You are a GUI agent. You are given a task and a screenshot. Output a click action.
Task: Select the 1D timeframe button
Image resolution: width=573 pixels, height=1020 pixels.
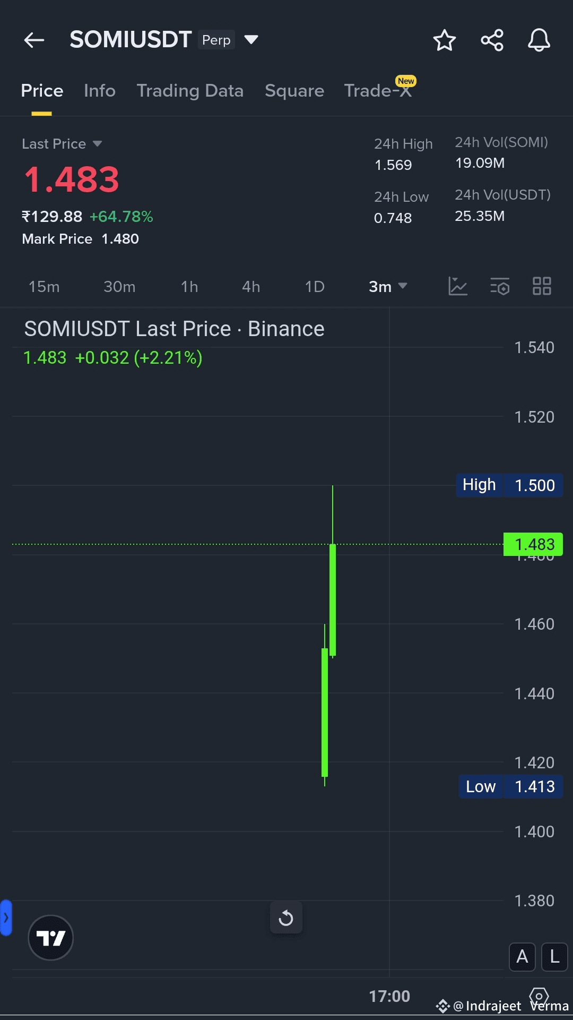[315, 287]
